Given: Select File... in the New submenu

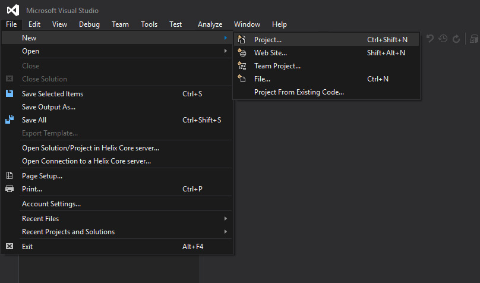Looking at the screenshot, I should tap(326, 78).
